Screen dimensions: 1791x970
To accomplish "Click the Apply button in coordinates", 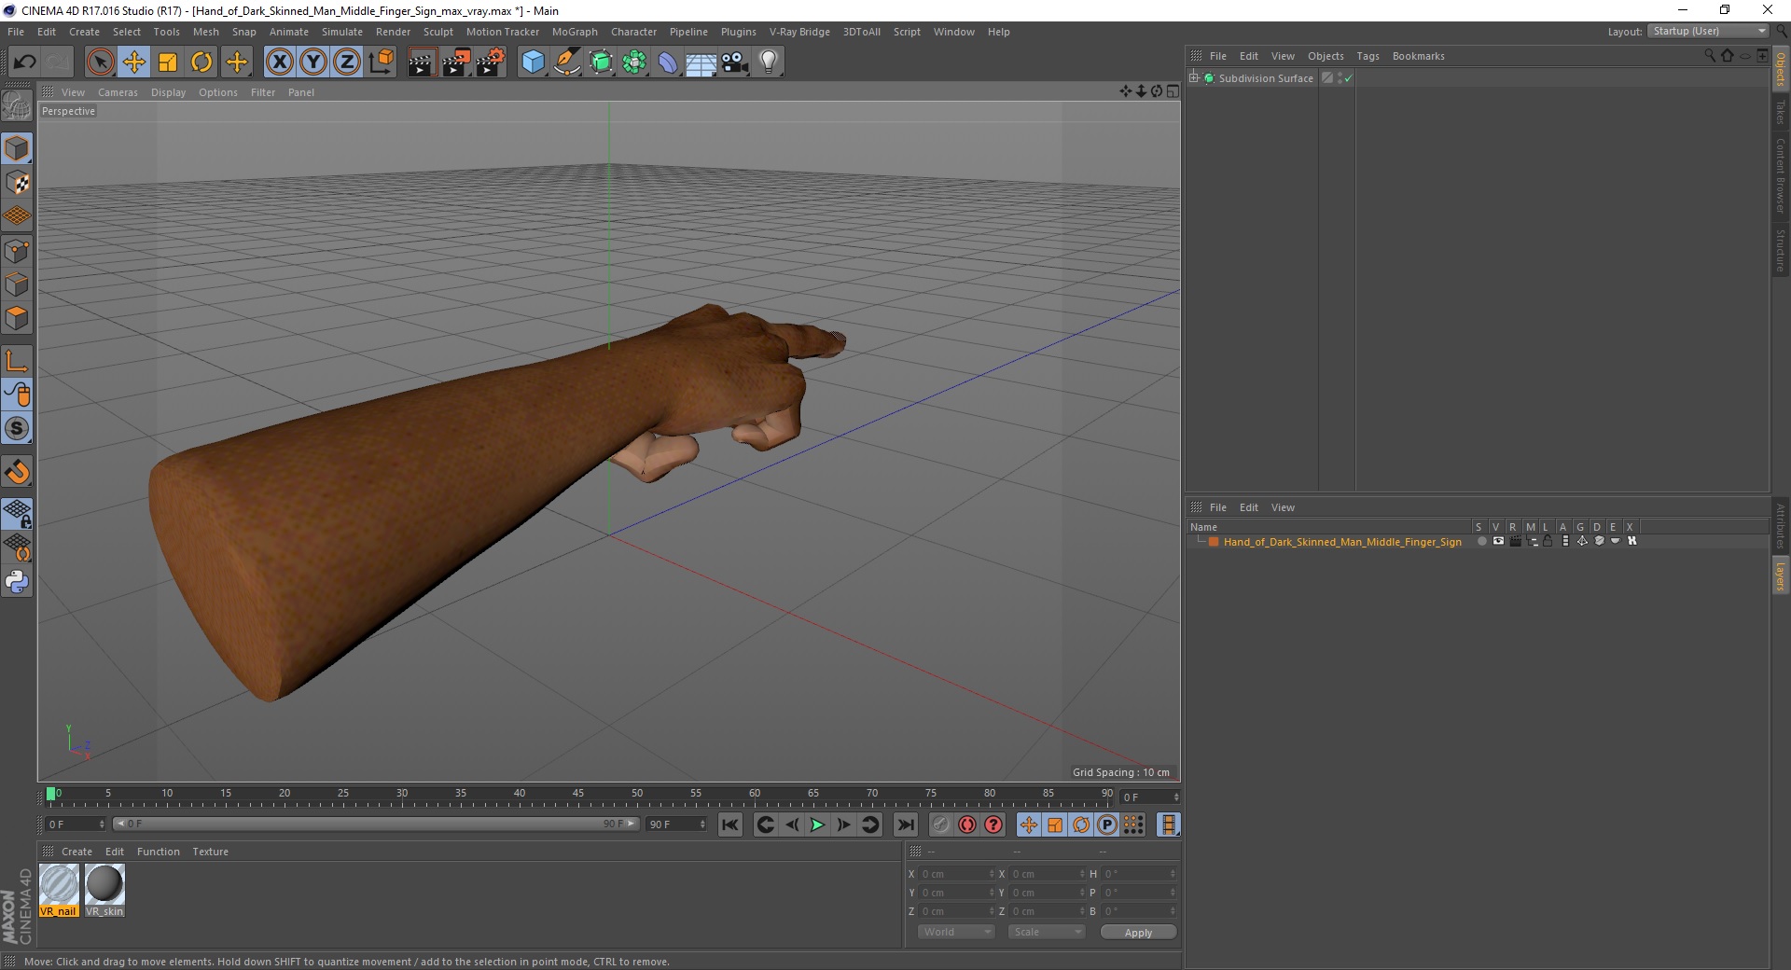I will (x=1138, y=933).
